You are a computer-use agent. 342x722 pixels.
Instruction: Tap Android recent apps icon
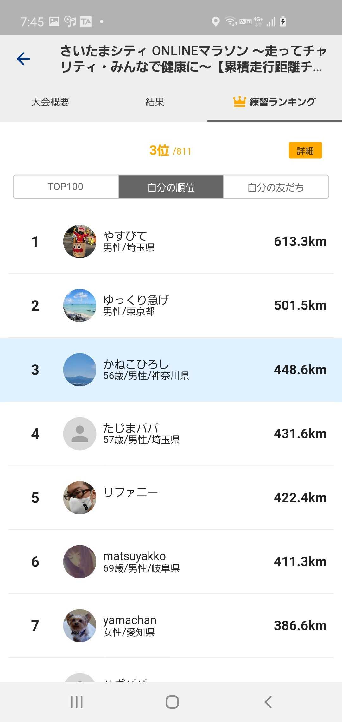click(77, 702)
